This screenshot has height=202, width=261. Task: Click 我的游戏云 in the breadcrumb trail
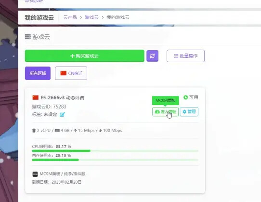[x=118, y=17]
